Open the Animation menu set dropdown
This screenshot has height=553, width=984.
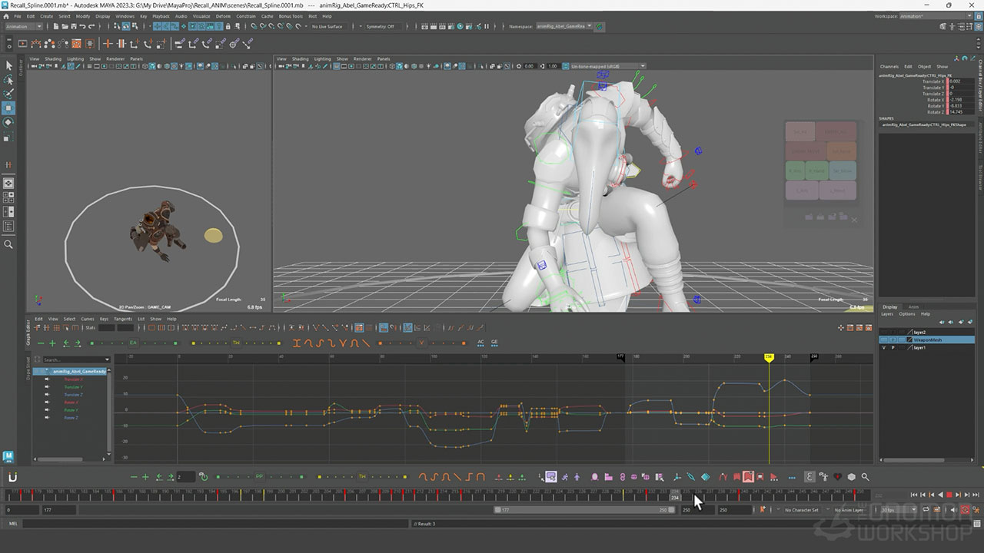[x=25, y=26]
